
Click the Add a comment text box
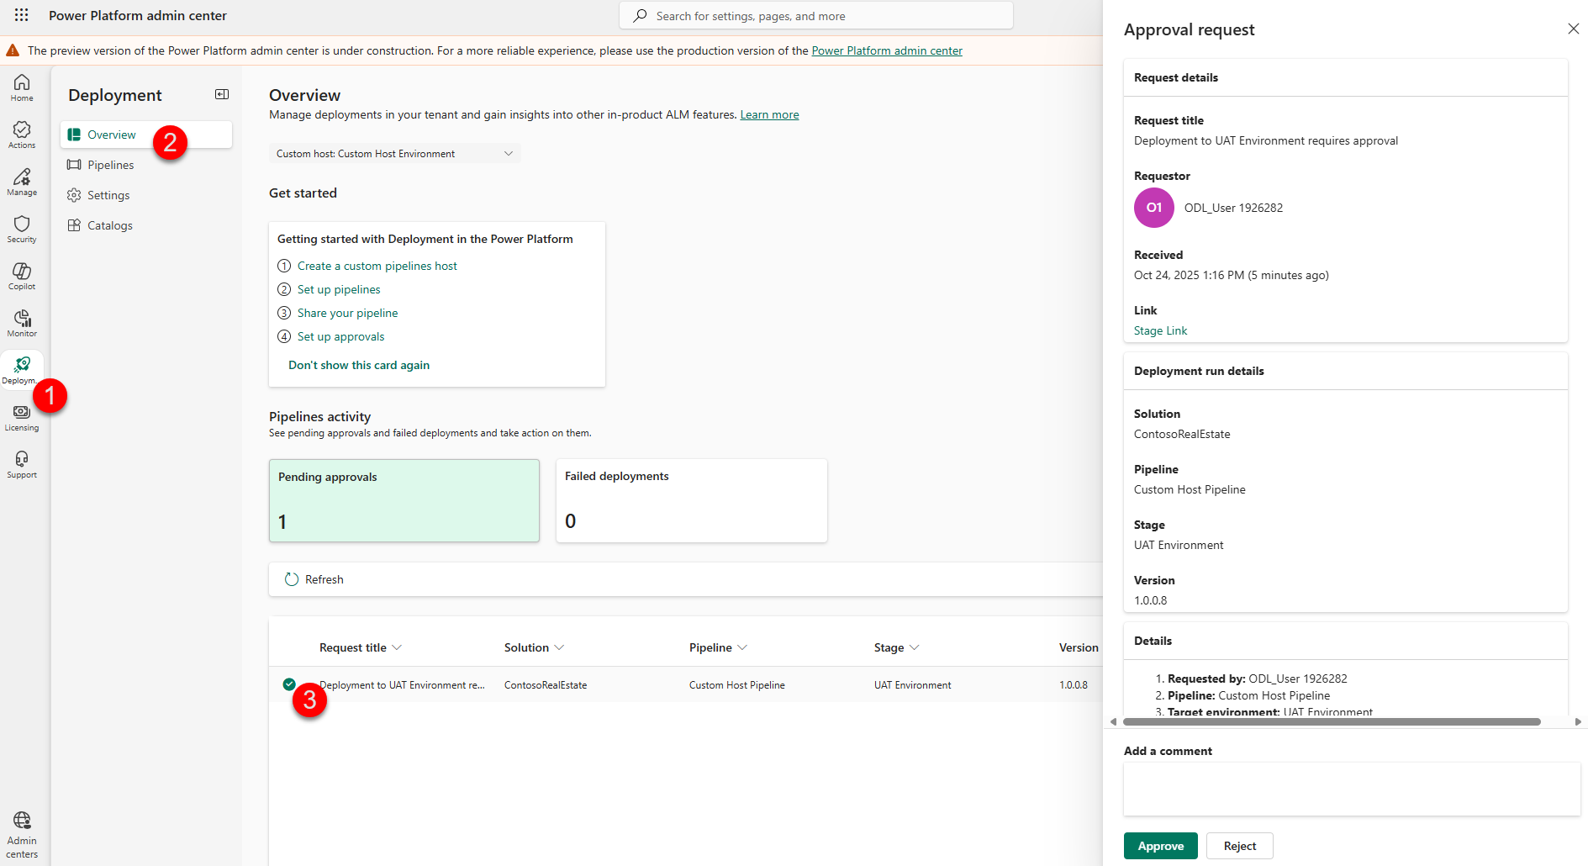1352,789
